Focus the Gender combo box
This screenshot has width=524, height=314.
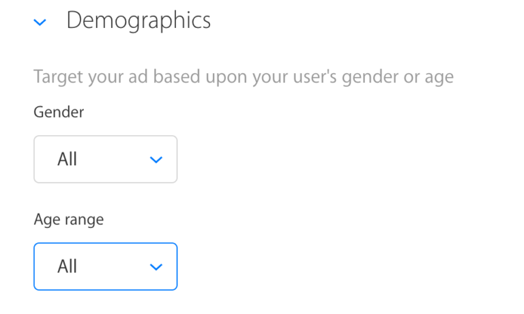point(105,159)
